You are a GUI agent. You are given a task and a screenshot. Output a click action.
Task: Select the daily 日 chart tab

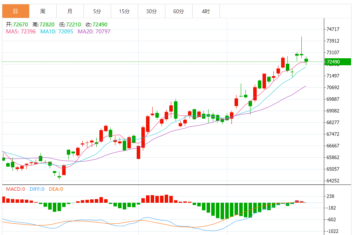pos(16,11)
